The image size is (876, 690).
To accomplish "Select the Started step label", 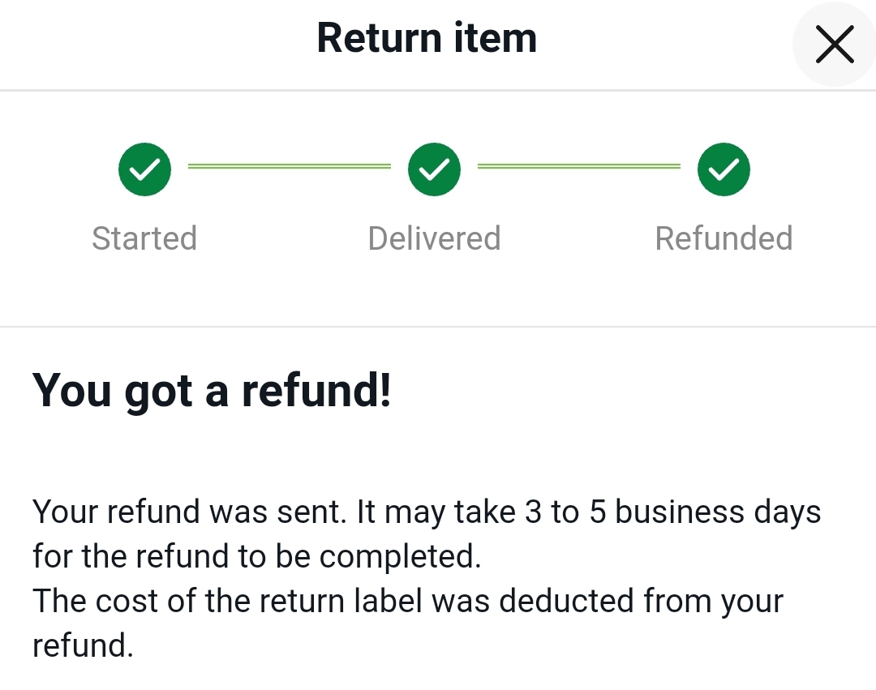I will 144,238.
